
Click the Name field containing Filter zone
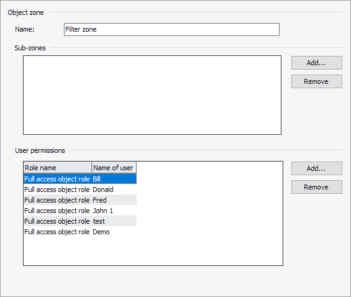tap(171, 29)
